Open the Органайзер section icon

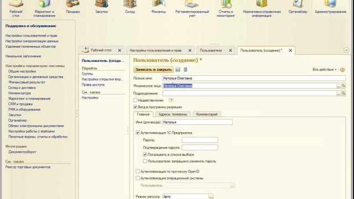[298, 4]
